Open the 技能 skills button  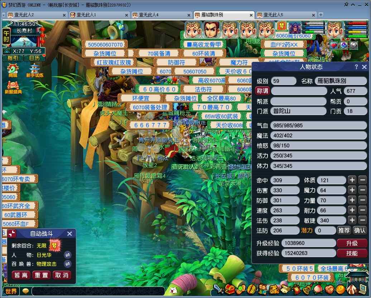[352, 253]
